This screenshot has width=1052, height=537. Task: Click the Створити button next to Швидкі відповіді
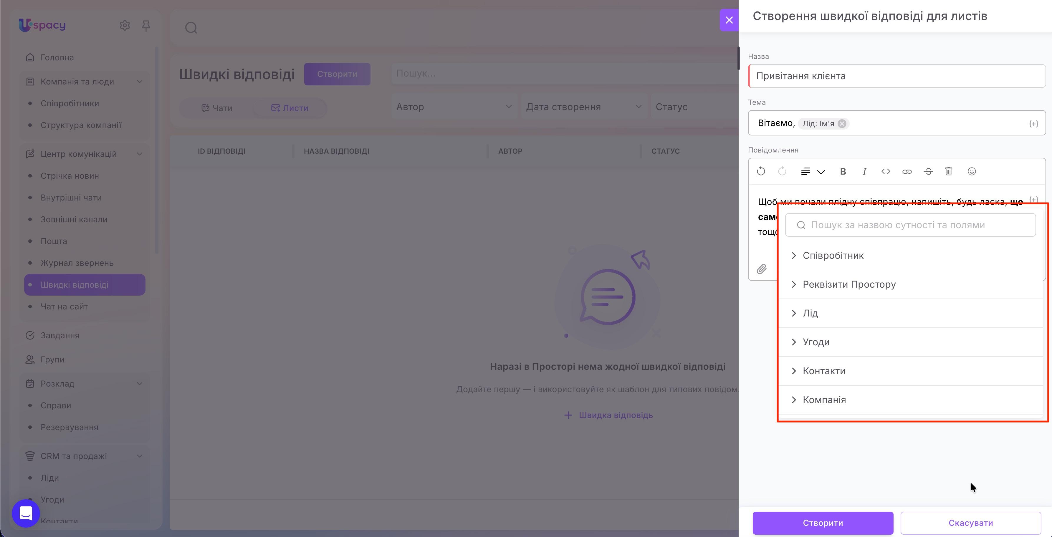point(337,74)
